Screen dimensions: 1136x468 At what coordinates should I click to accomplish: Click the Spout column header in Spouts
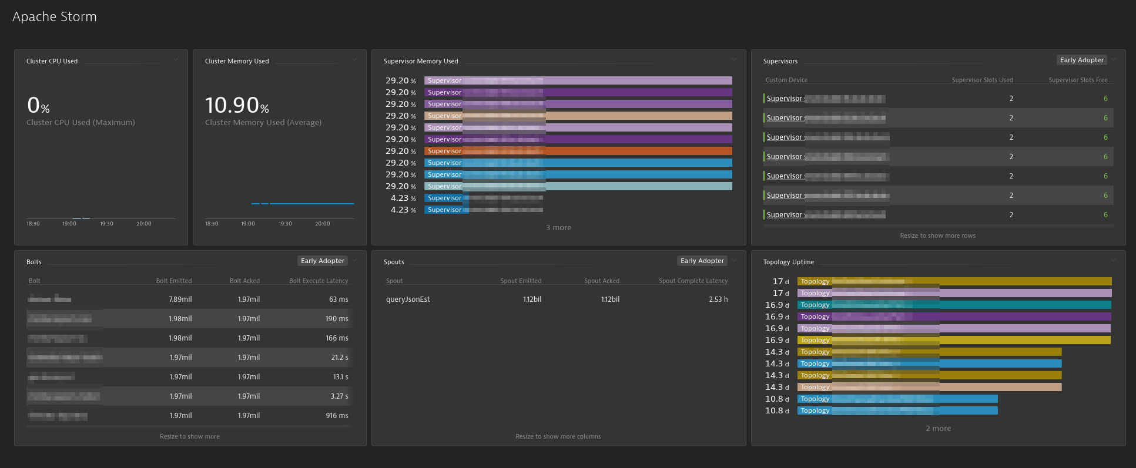tap(394, 281)
